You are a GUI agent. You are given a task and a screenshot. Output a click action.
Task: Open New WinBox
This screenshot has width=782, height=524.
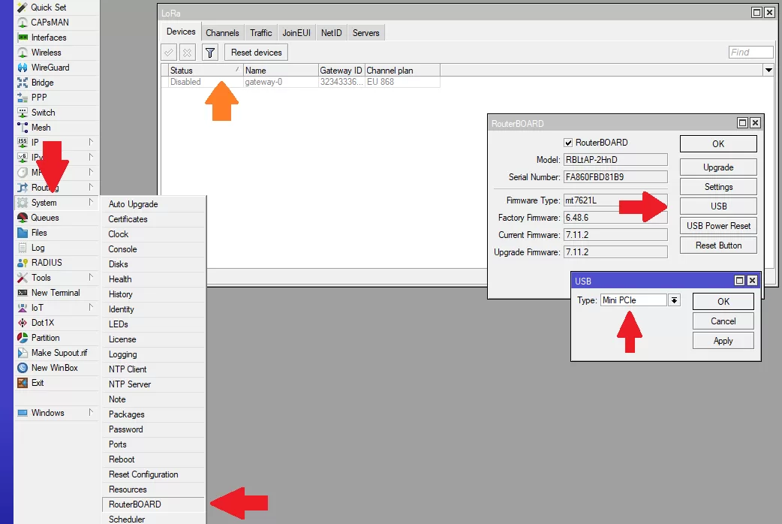[56, 367]
